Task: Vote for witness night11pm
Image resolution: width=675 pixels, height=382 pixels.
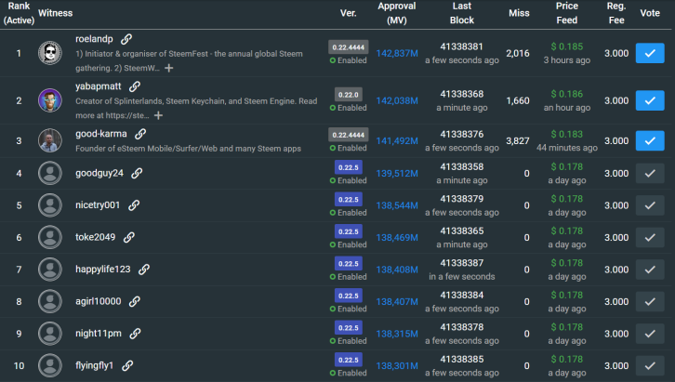Action: (650, 334)
